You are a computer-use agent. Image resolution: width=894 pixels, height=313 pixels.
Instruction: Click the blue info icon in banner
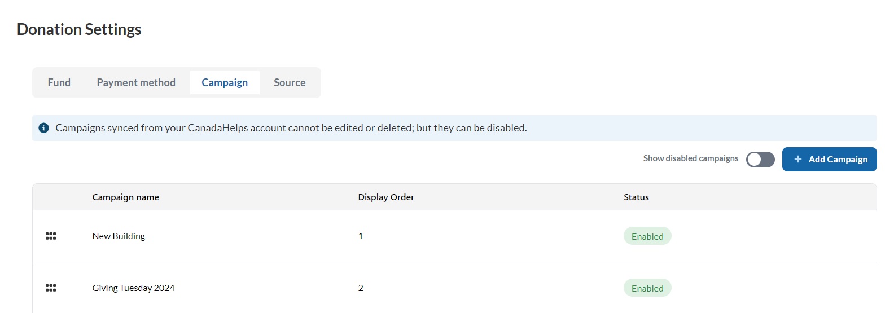pos(43,128)
